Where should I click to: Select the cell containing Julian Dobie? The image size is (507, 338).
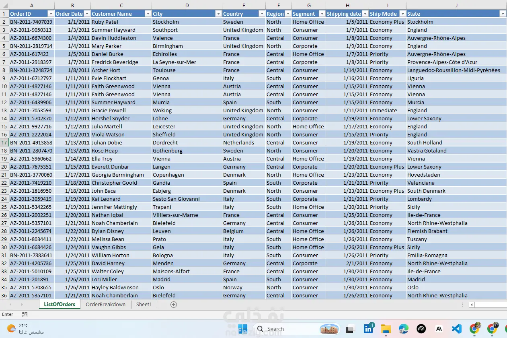[121, 142]
